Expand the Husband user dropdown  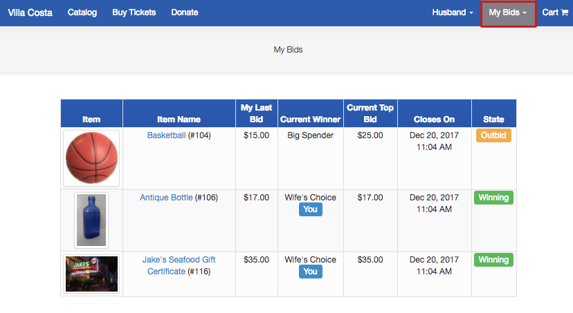(x=453, y=12)
